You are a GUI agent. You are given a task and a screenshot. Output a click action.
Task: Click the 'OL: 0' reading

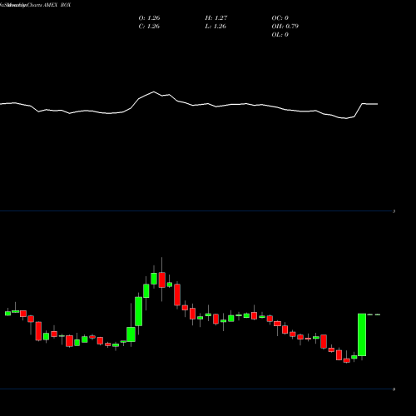coord(280,35)
